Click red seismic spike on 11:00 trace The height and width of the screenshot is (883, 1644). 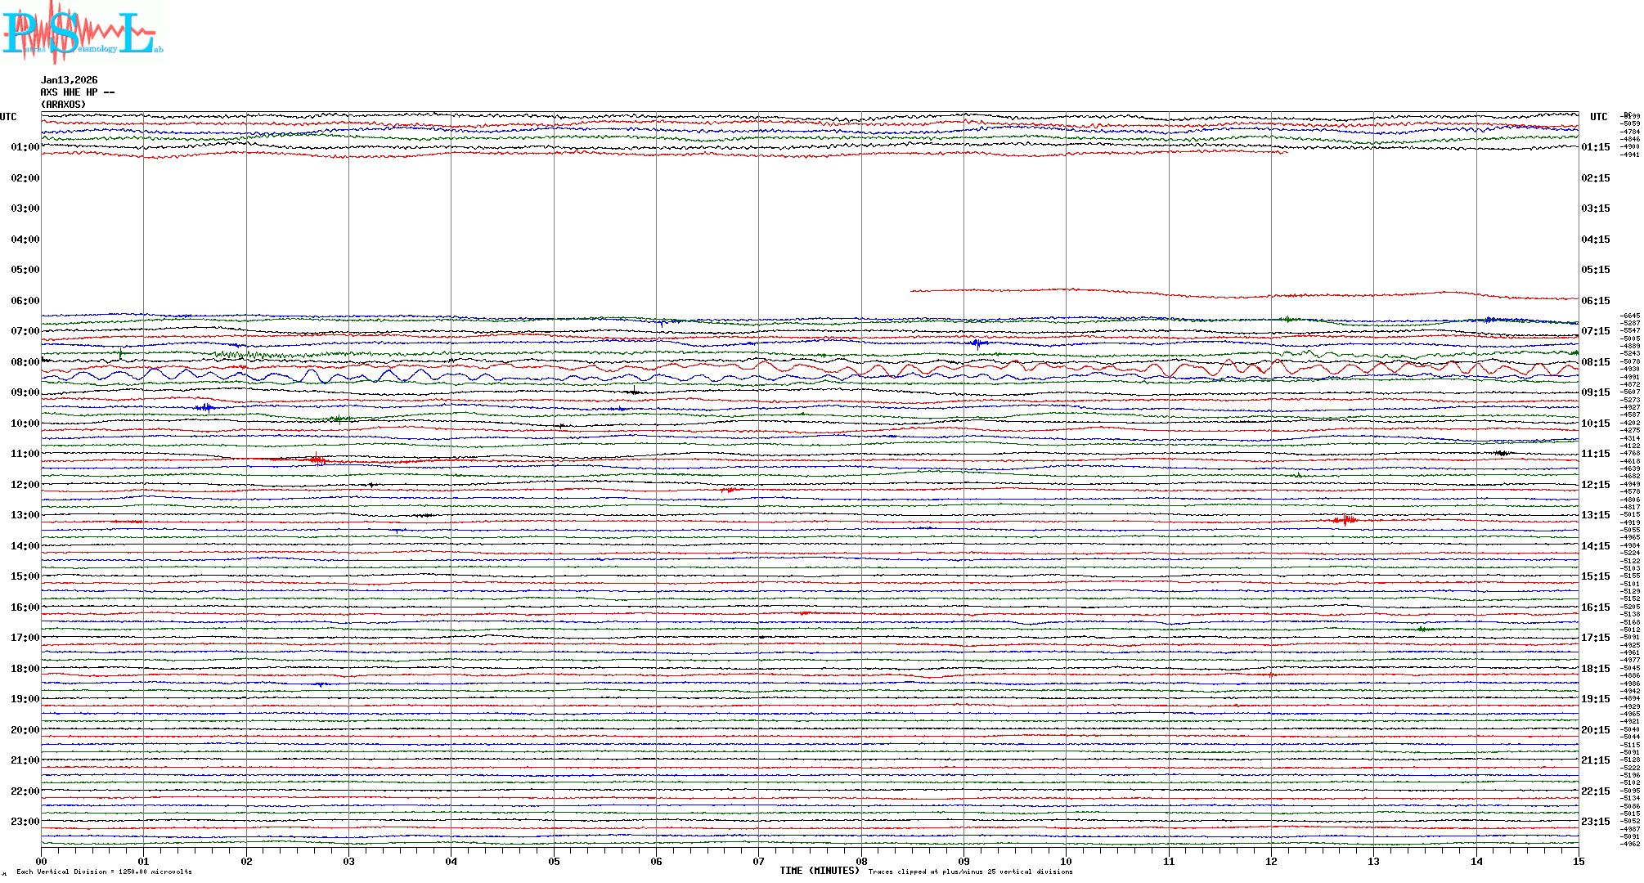tap(317, 459)
